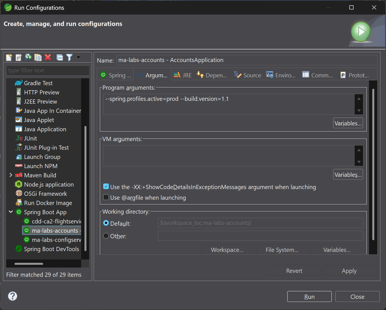Click the Duplicate launch configuration icon

38,57
